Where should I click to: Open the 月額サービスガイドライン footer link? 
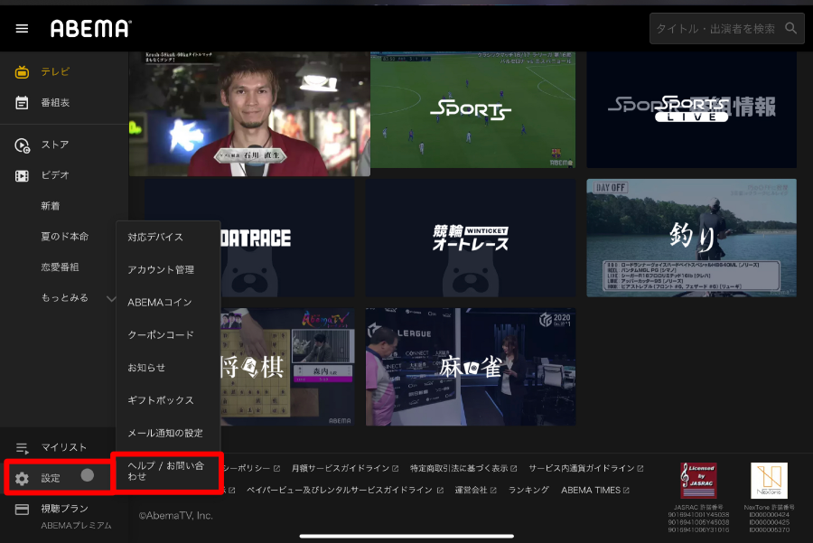341,468
